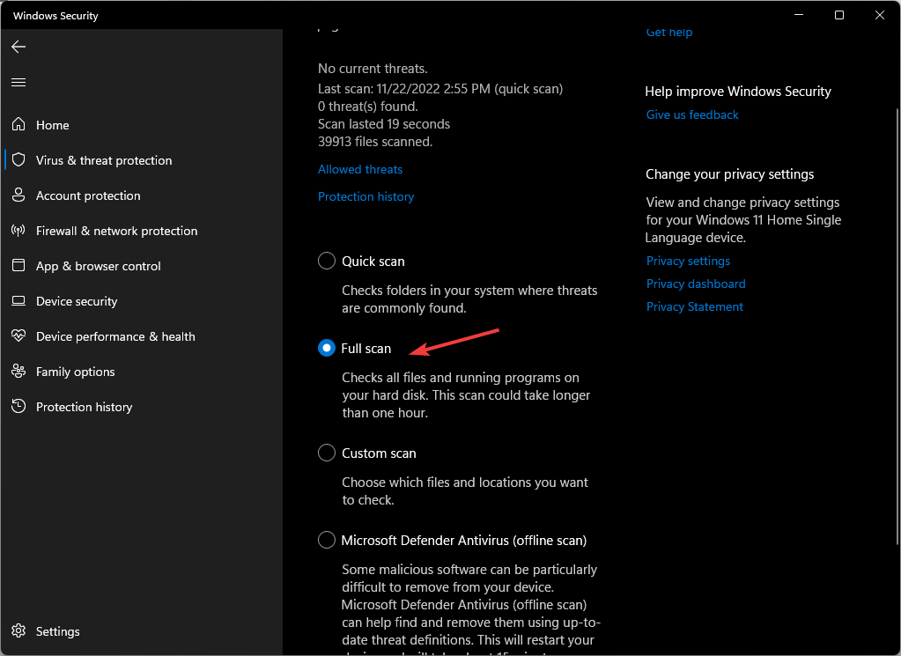Maximize the Windows Security window
This screenshot has height=656, width=901.
839,15
